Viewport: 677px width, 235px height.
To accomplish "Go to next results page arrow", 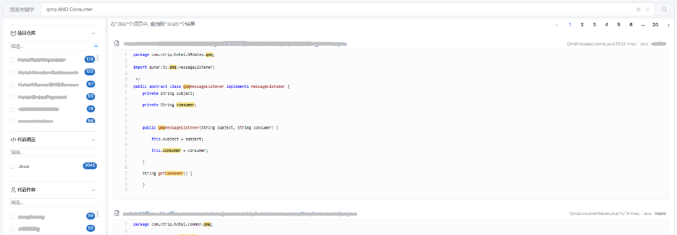I will (668, 25).
